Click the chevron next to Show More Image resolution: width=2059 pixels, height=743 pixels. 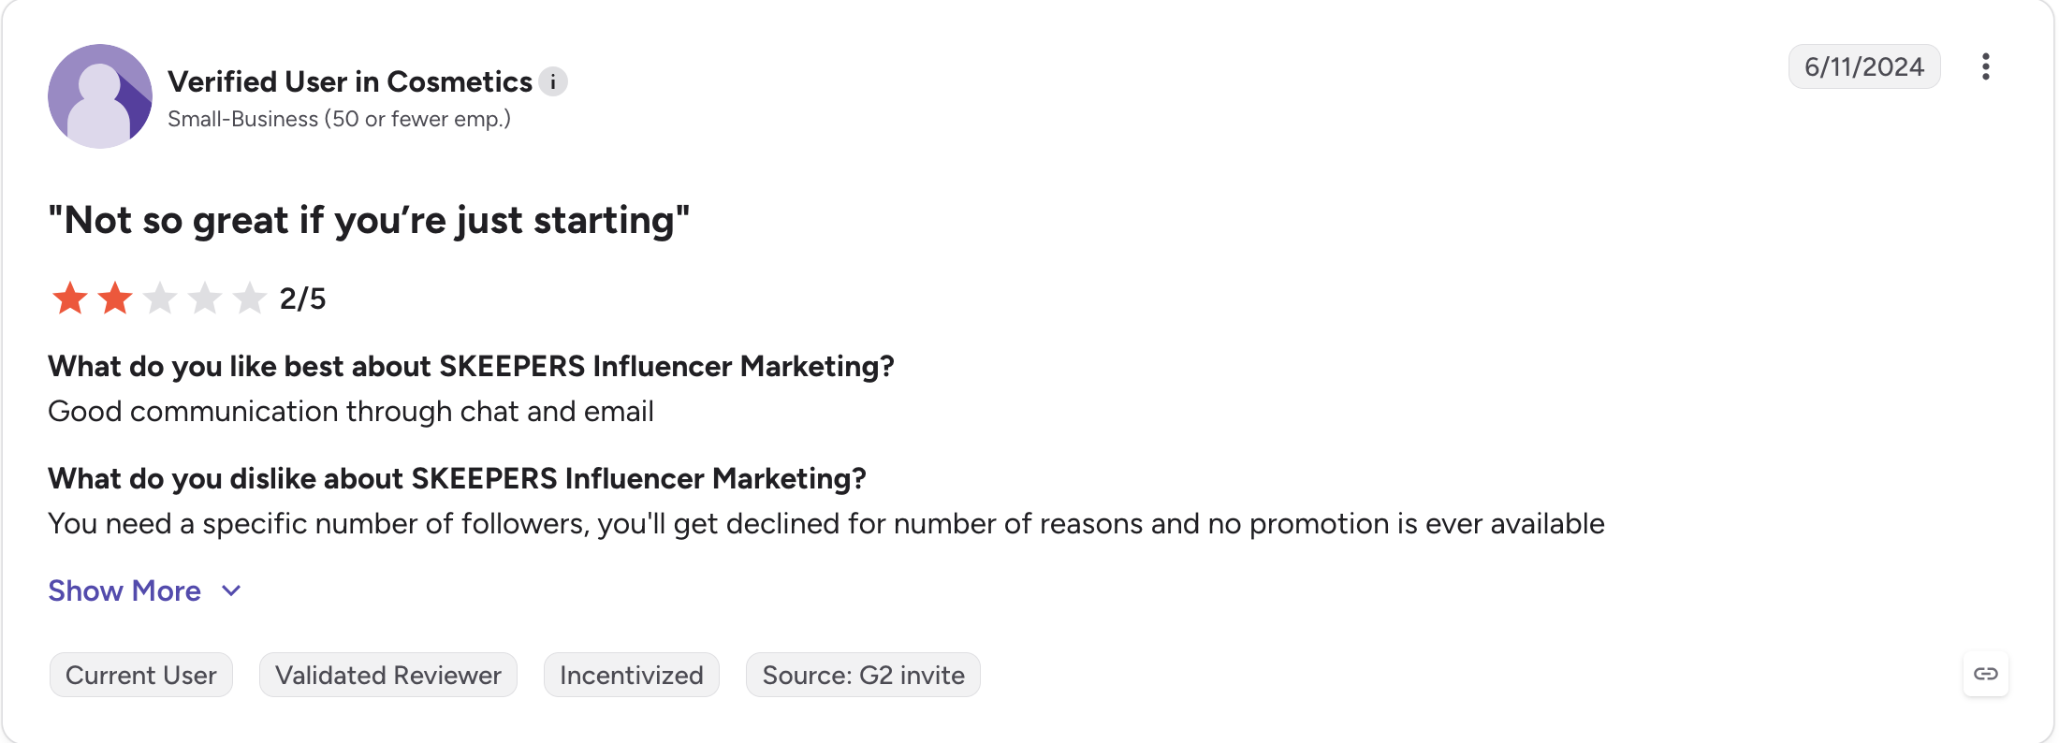(231, 590)
